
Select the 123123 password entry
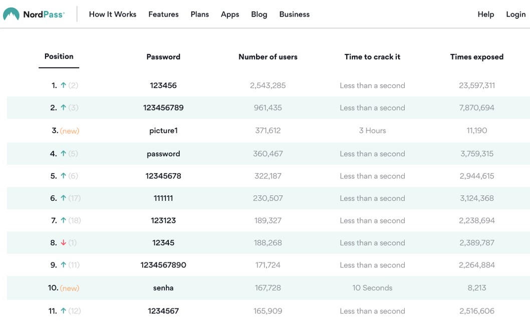tap(163, 220)
